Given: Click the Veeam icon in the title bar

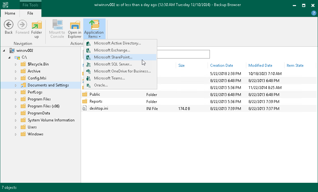Looking at the screenshot, I should (5, 5).
